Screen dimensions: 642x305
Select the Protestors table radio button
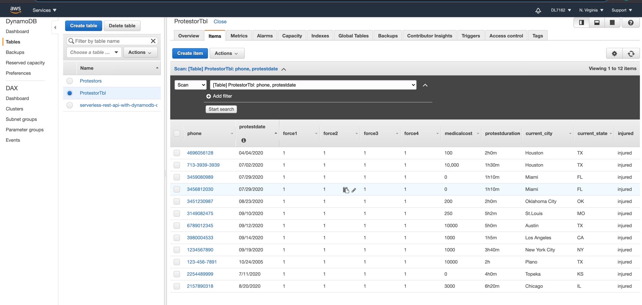point(70,81)
